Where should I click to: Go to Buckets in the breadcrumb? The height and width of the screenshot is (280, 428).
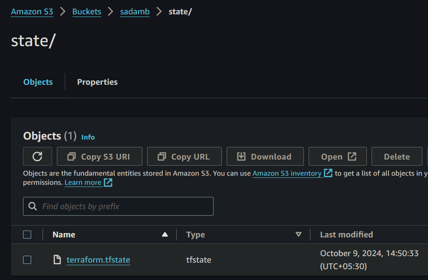pyautogui.click(x=87, y=12)
